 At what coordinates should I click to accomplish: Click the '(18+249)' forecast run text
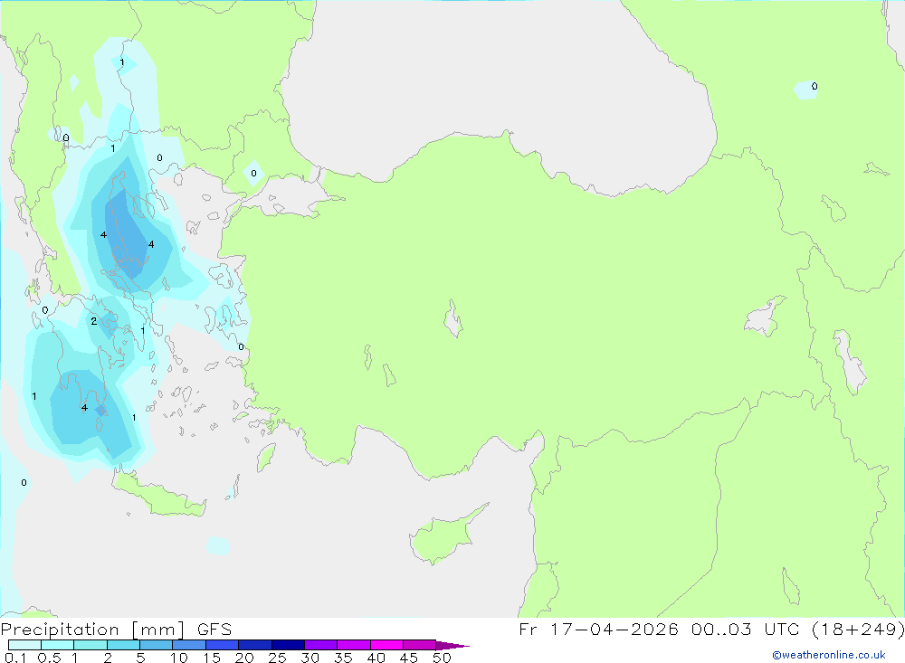pos(858,629)
